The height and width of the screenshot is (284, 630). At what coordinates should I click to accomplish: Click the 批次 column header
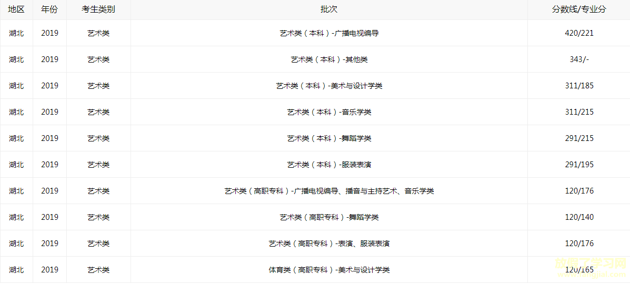329,9
